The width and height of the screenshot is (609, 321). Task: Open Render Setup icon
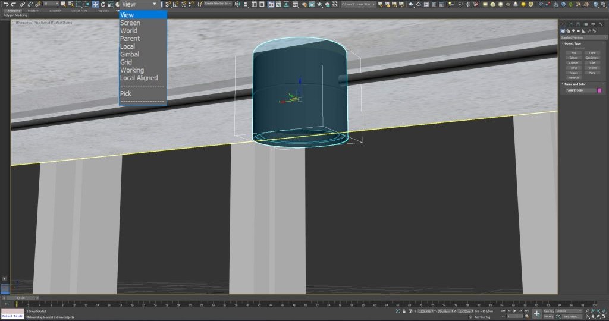click(304, 4)
